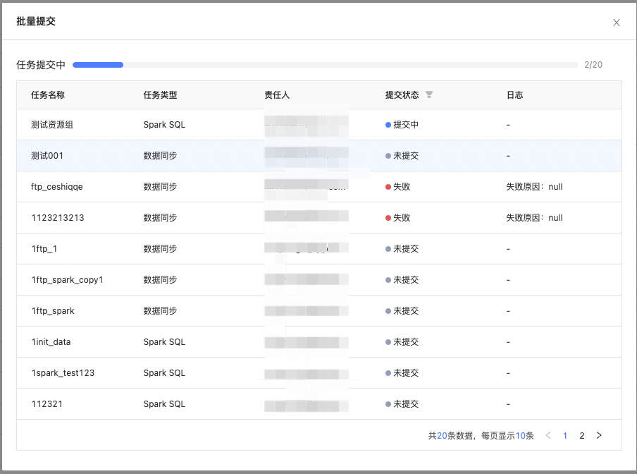The image size is (637, 474).
Task: Select task name 1spark_test123
Action: tap(63, 372)
